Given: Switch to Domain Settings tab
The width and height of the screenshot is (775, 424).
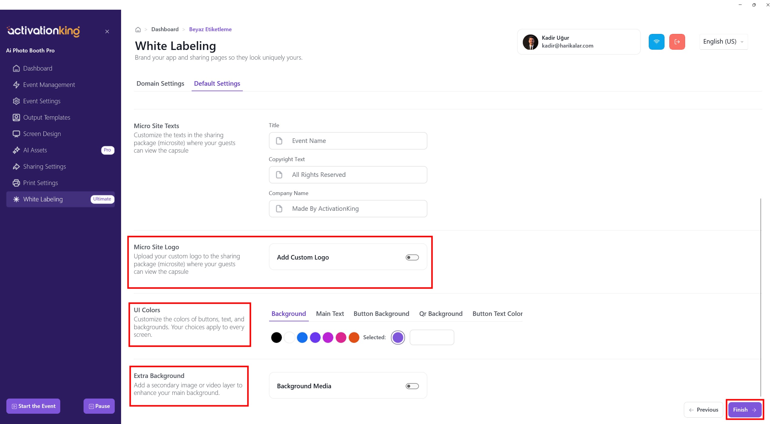Looking at the screenshot, I should point(160,84).
